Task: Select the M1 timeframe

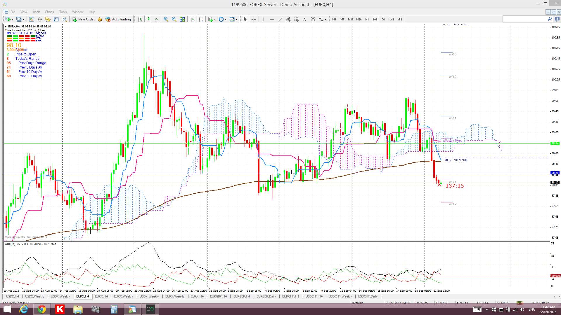Action: point(334,19)
